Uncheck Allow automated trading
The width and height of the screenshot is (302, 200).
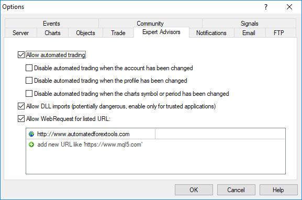coord(21,55)
